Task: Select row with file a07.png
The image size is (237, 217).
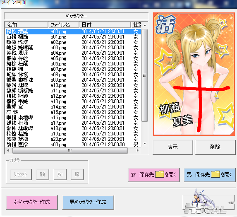Action: click(x=73, y=69)
